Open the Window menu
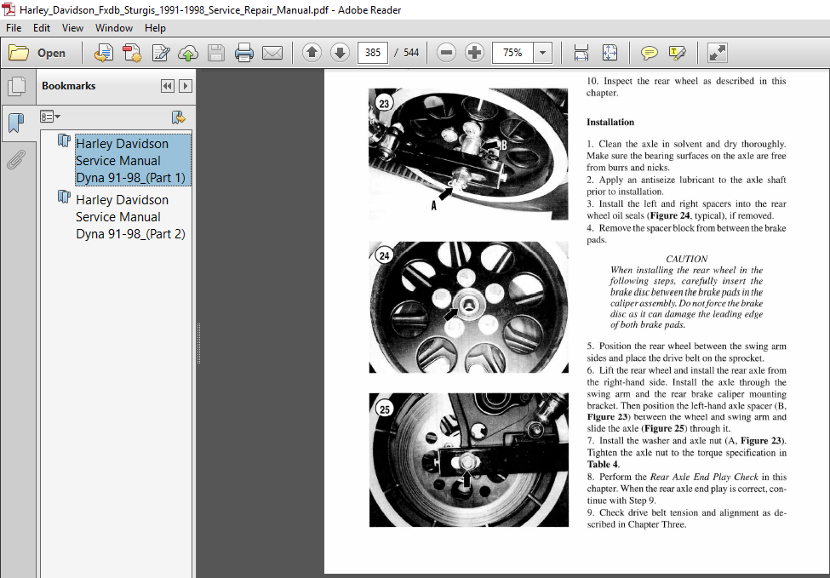This screenshot has width=830, height=578. (114, 28)
